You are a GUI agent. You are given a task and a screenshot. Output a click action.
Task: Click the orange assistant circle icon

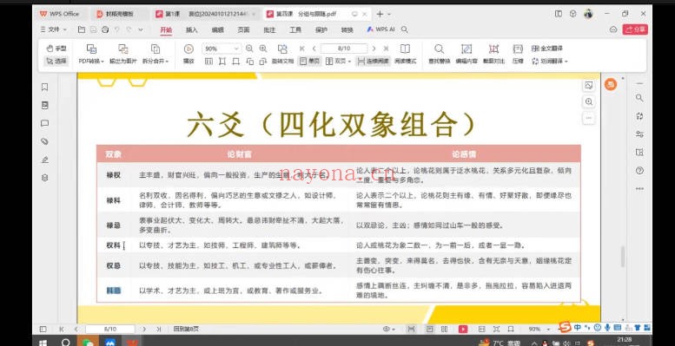click(x=611, y=84)
